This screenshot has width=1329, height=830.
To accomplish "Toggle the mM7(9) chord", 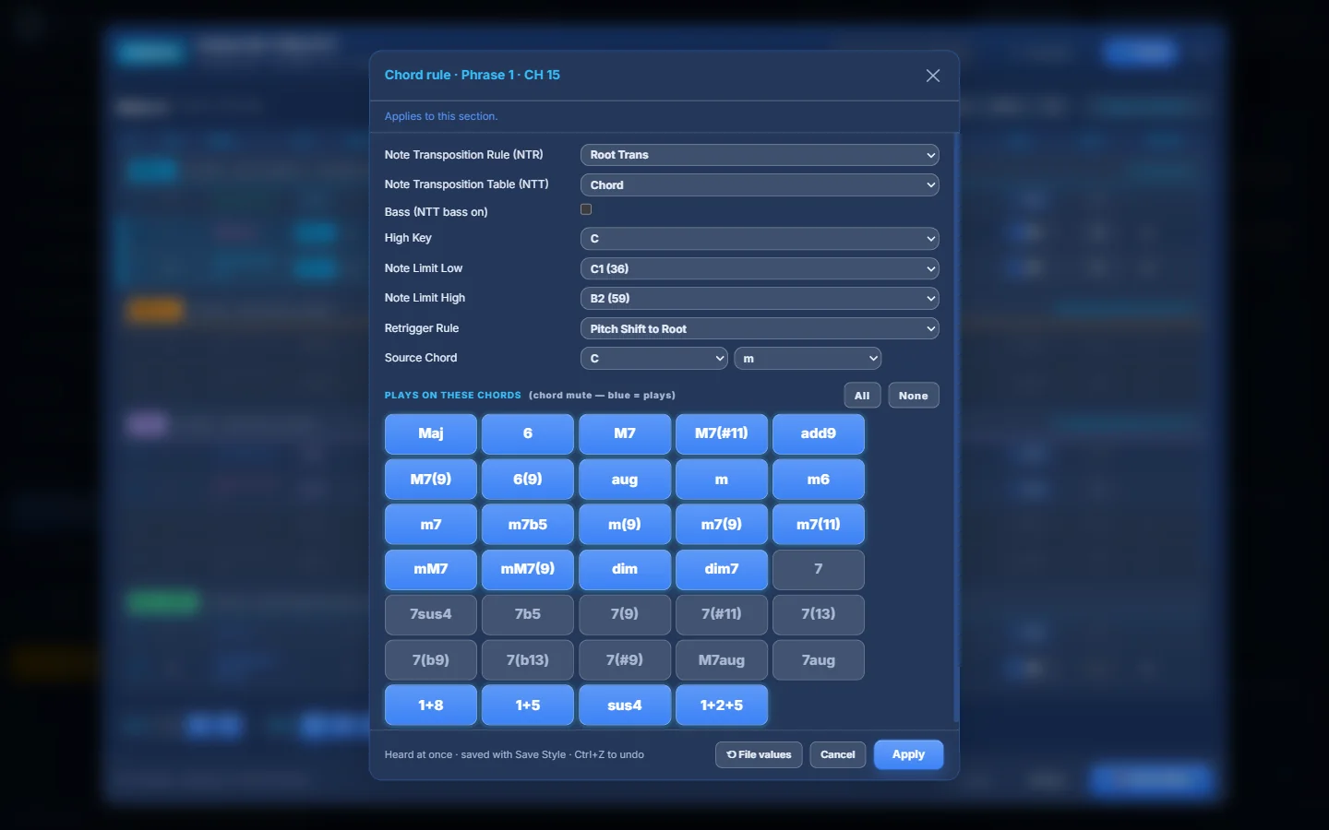I will click(528, 569).
